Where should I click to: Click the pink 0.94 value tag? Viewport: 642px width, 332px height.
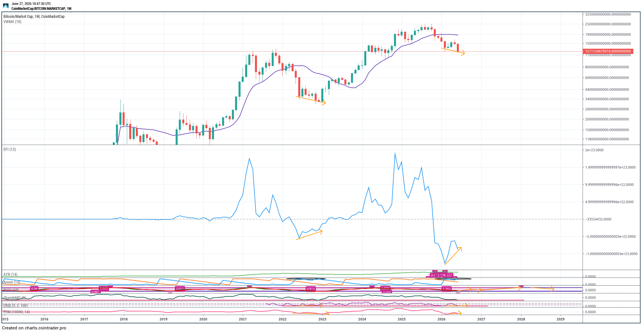coord(34,288)
